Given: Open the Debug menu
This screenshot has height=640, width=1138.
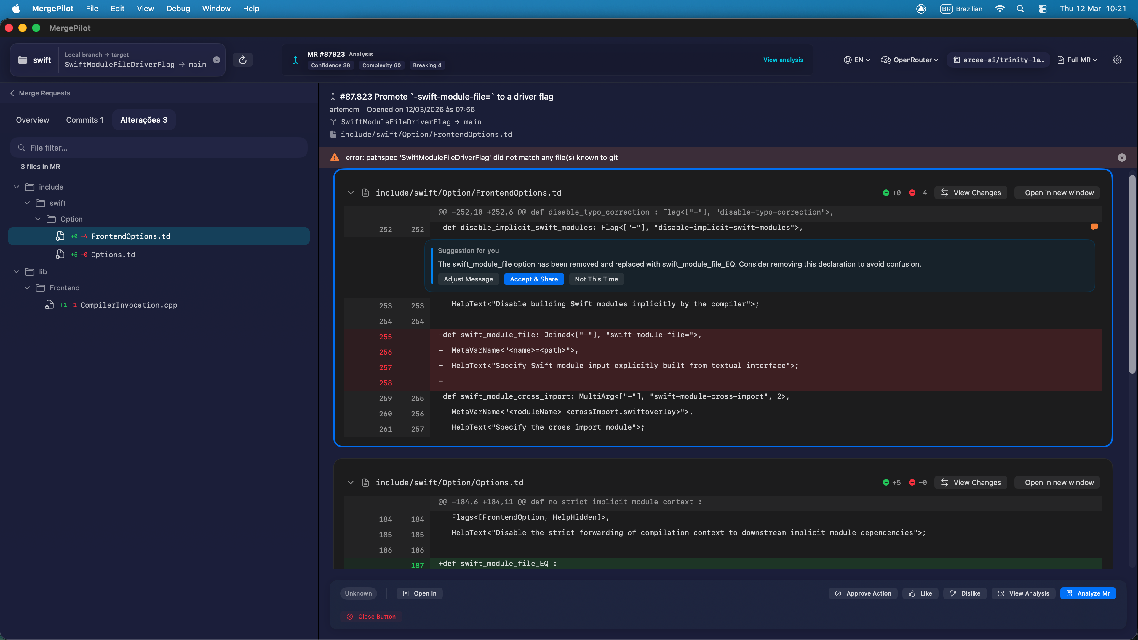Looking at the screenshot, I should point(178,8).
